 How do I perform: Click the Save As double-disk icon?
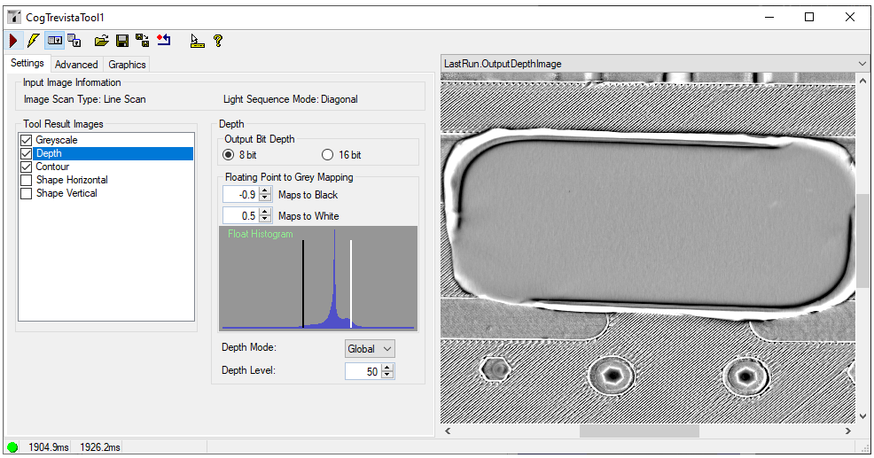pyautogui.click(x=142, y=41)
